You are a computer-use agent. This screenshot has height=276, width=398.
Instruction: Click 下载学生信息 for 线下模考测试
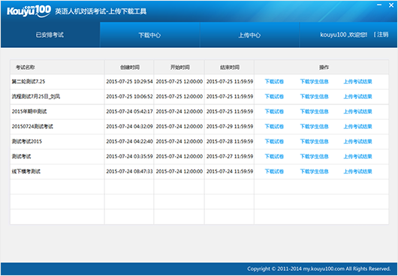314,171
